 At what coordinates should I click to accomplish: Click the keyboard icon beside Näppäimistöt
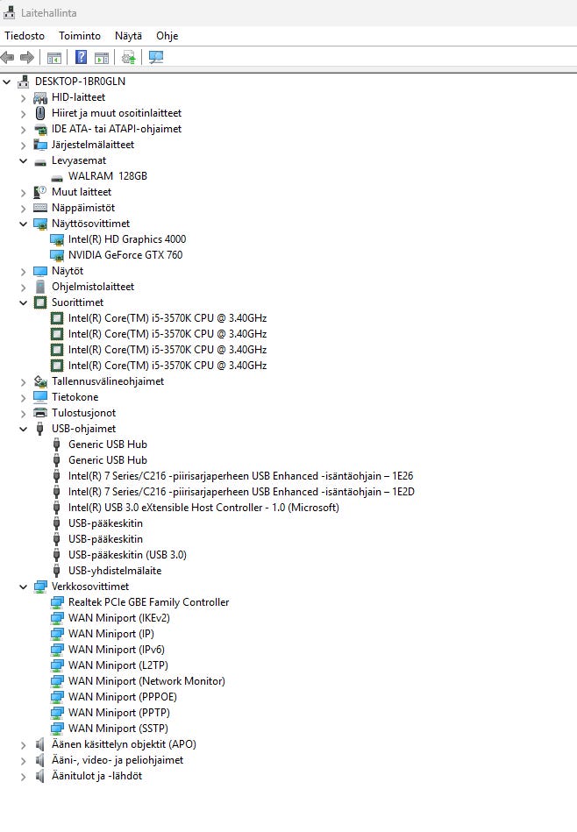[40, 208]
